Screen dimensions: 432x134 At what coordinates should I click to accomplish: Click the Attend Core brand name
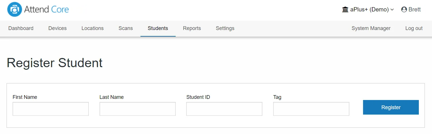coord(47,9)
